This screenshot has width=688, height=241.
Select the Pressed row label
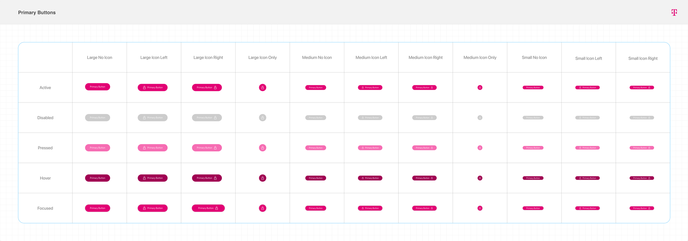(x=45, y=148)
